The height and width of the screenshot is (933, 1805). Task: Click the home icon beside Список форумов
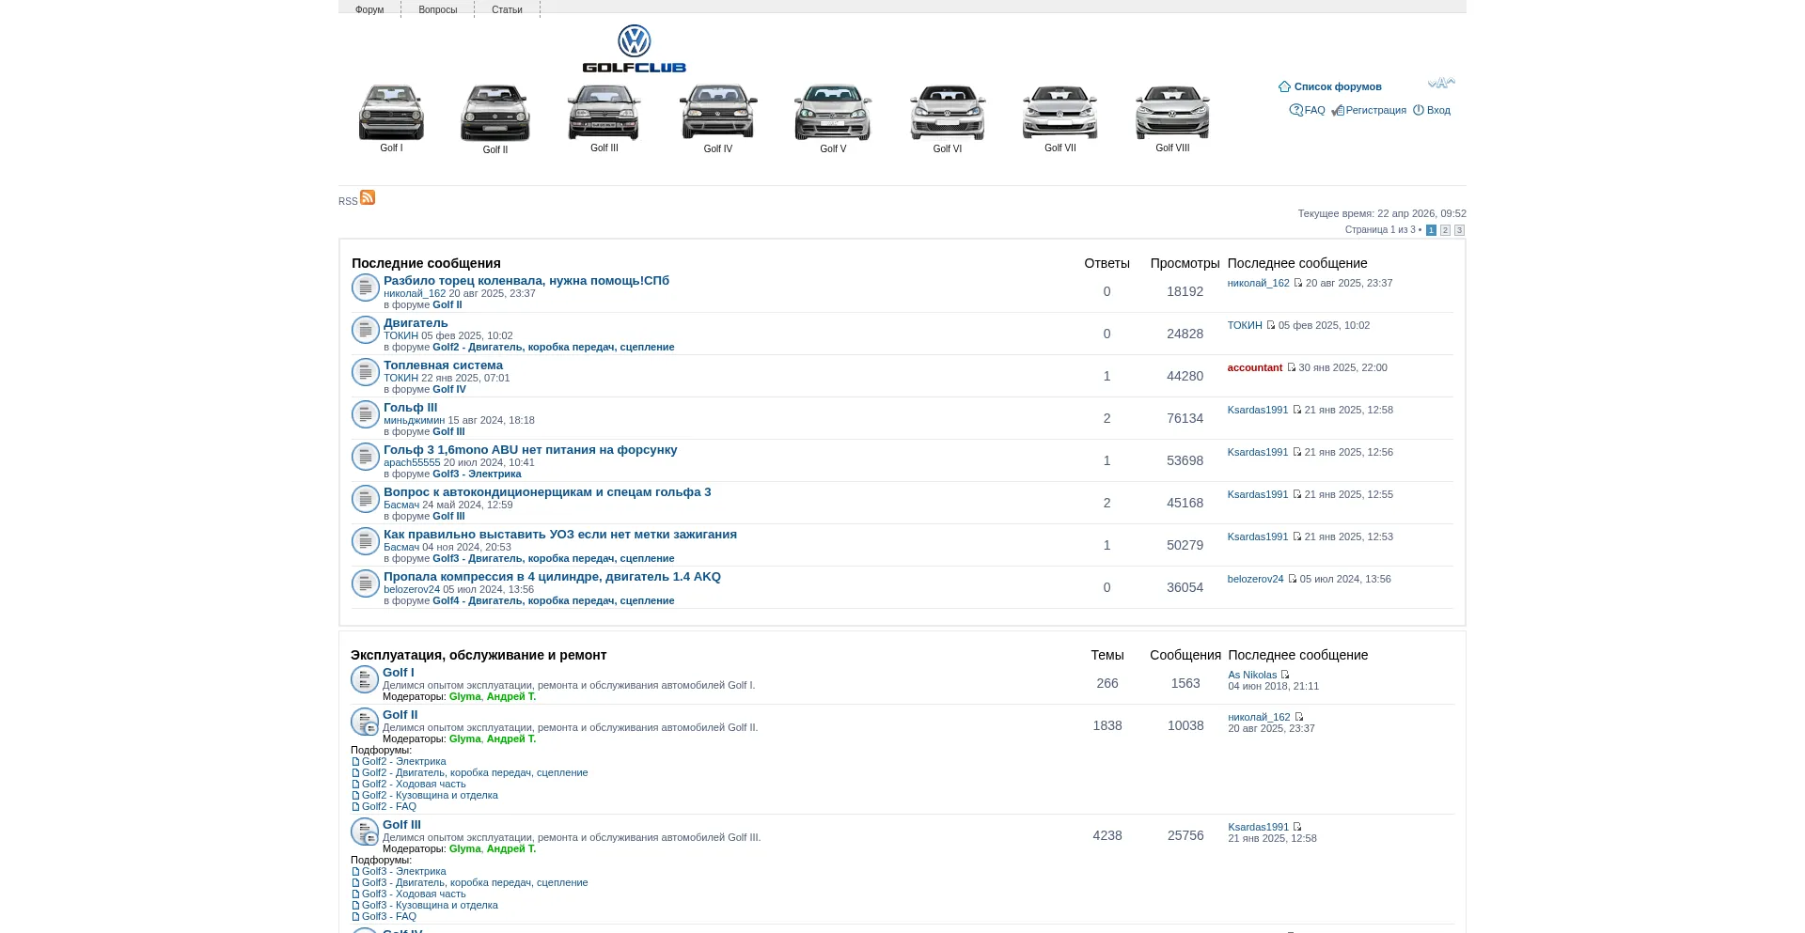pyautogui.click(x=1284, y=86)
